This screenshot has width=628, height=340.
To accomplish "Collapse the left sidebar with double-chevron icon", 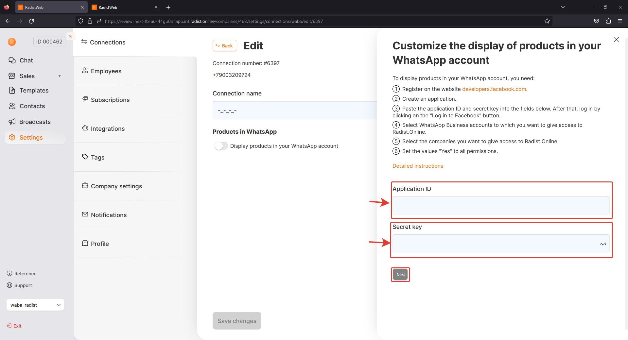I will [x=70, y=36].
